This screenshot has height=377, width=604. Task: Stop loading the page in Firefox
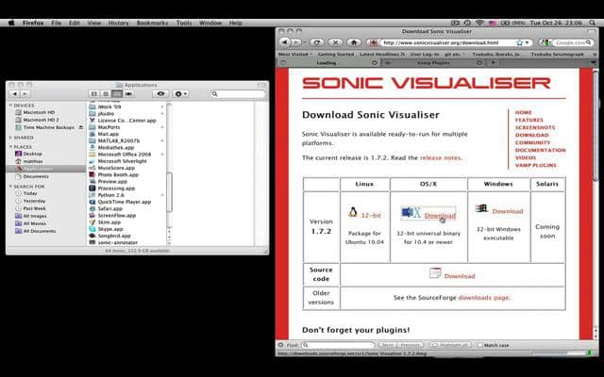336,42
